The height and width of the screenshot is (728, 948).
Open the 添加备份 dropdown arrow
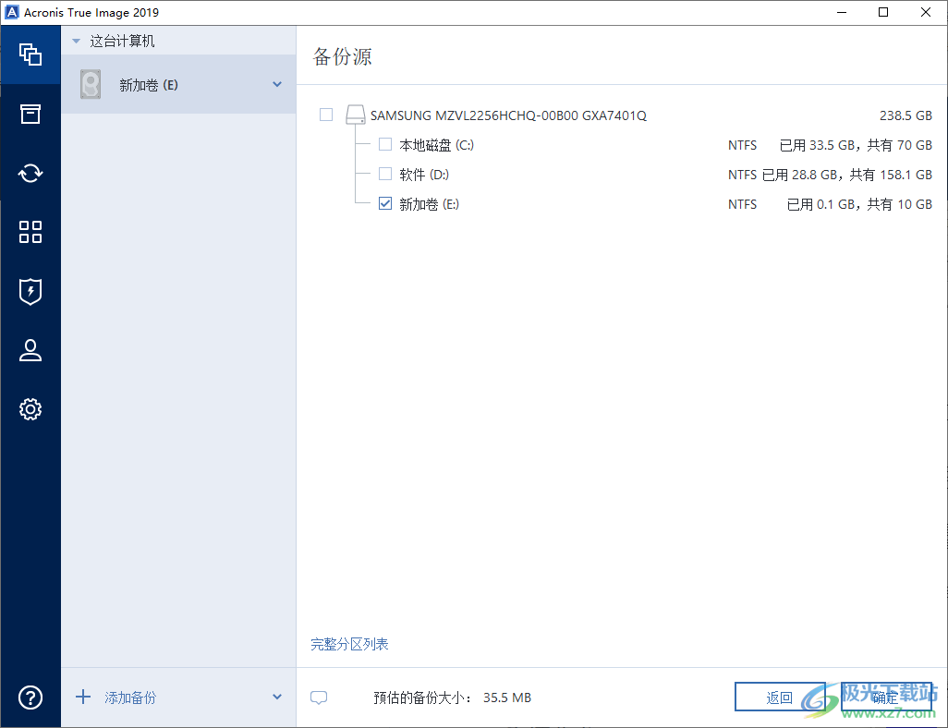[x=277, y=698]
